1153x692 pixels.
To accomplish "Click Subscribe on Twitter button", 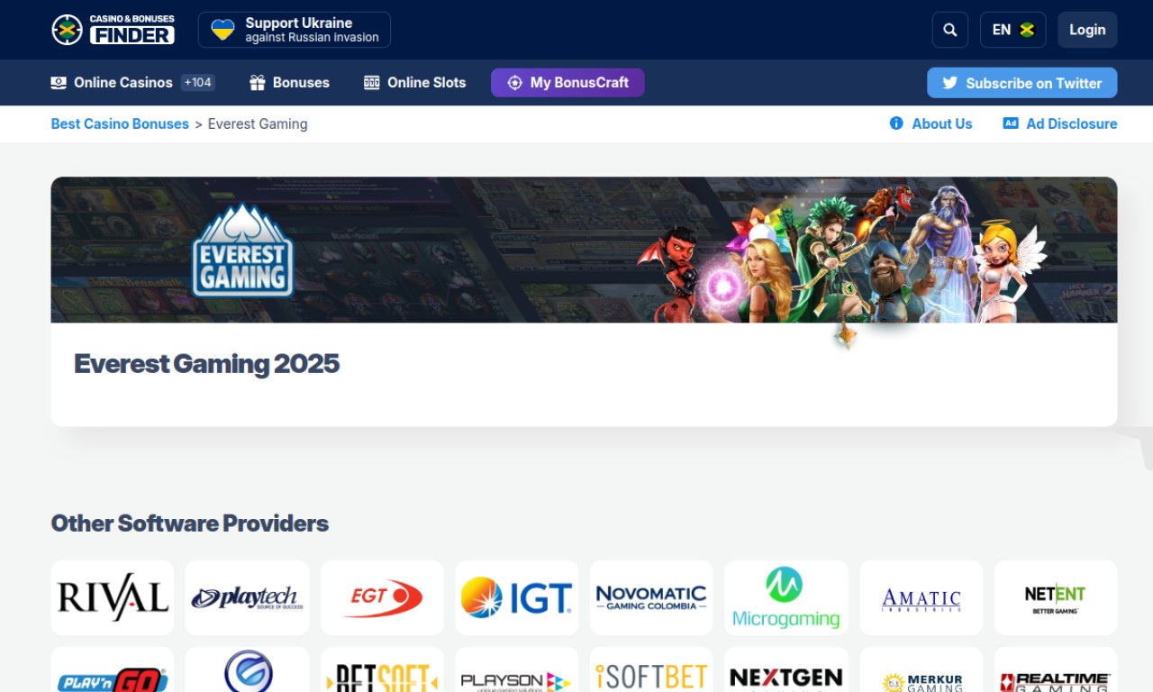I will point(1022,83).
